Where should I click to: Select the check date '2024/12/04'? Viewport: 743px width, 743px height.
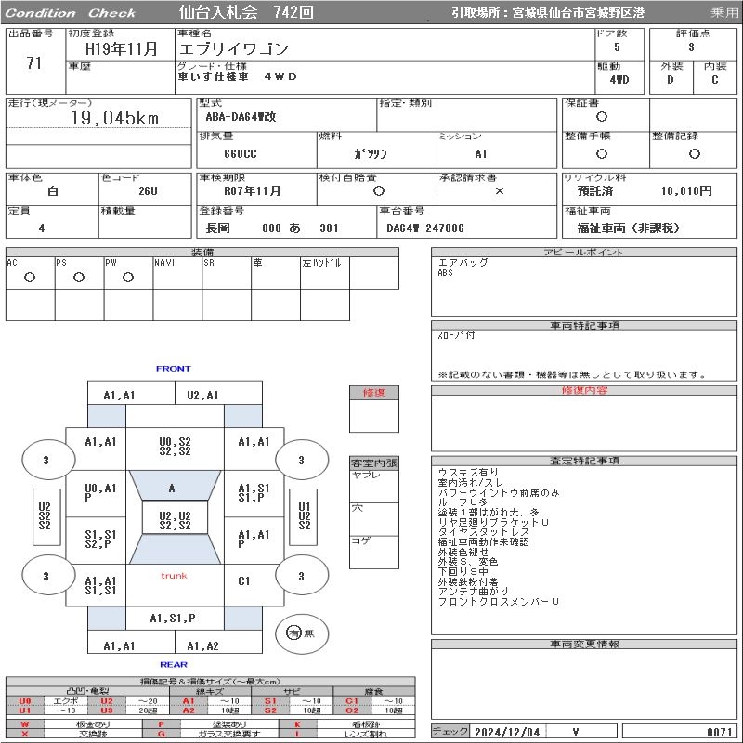click(x=507, y=732)
